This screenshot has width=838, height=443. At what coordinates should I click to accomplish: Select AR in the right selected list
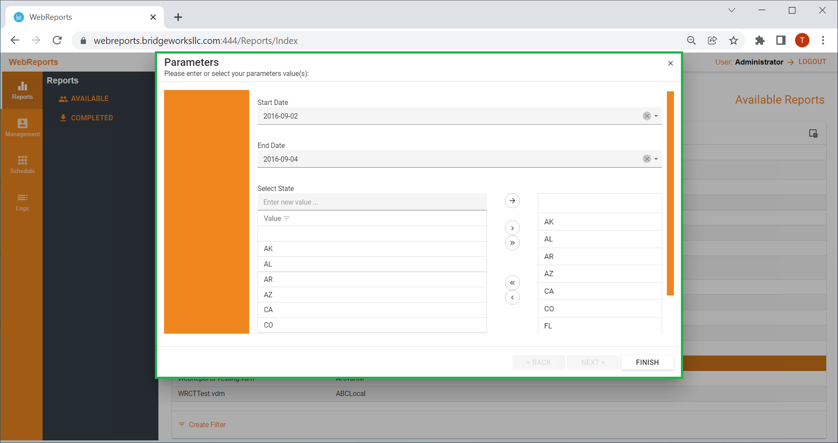[x=600, y=256]
